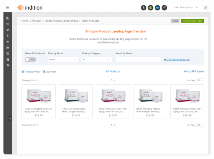Go to Amazon breadcrumb

pos(36,21)
